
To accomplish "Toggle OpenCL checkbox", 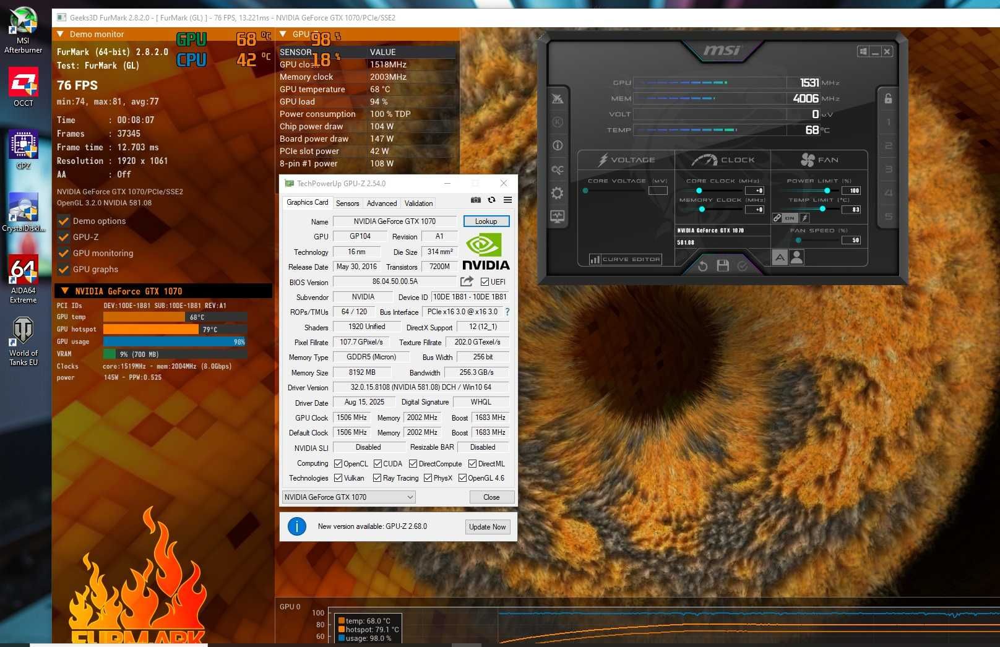I will (x=338, y=464).
